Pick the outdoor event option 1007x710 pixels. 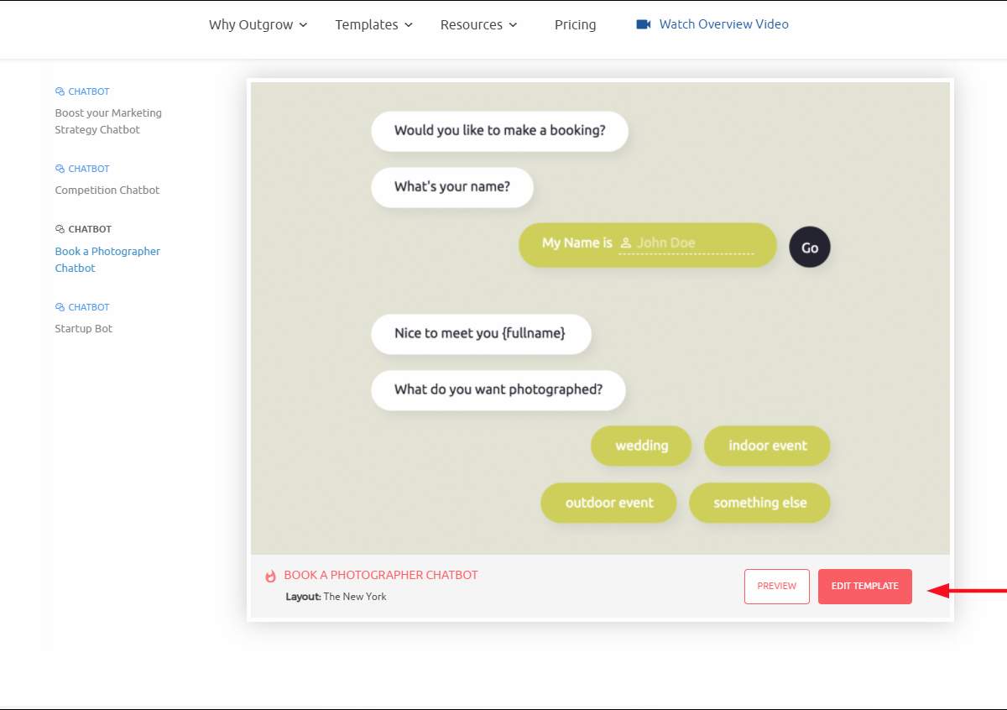(608, 503)
